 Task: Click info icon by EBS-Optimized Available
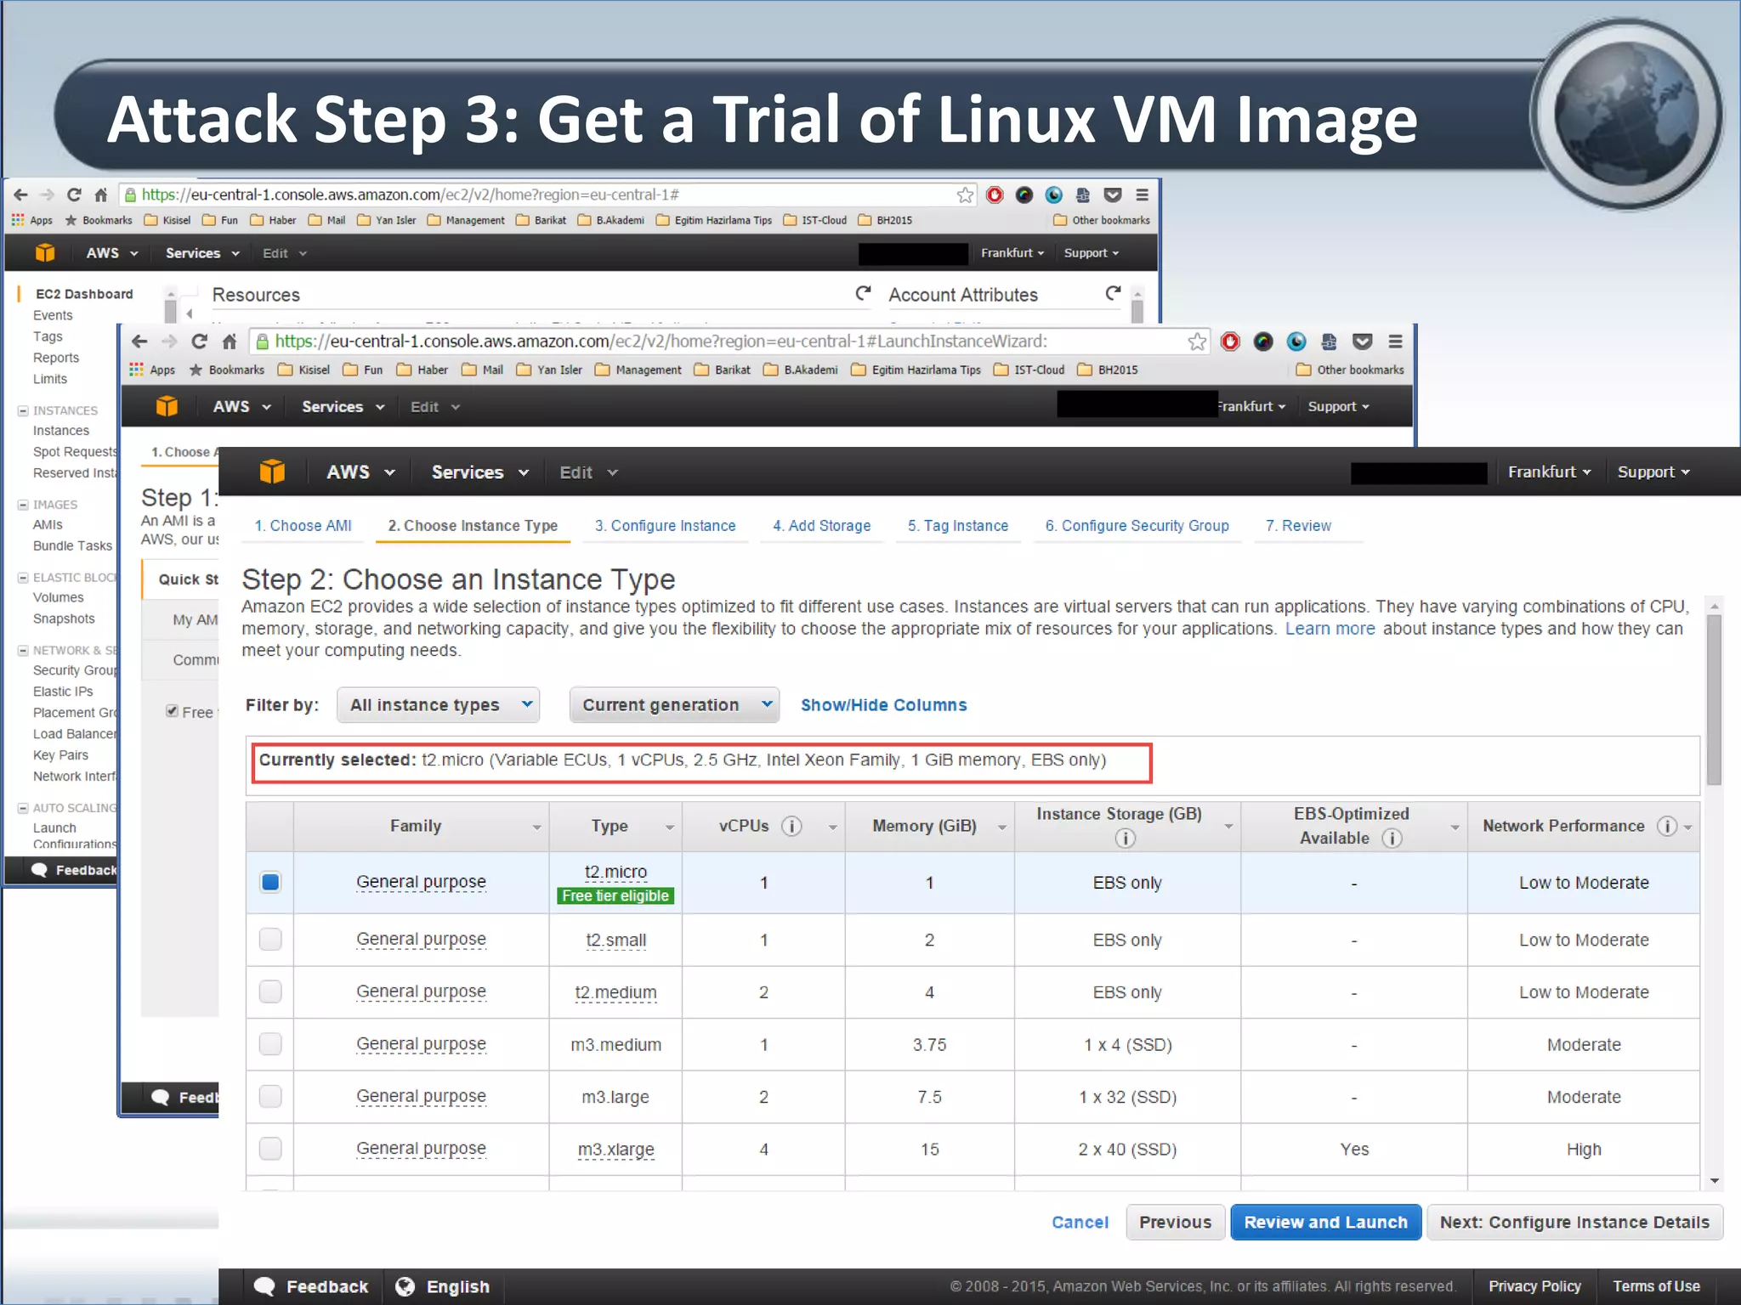point(1392,839)
